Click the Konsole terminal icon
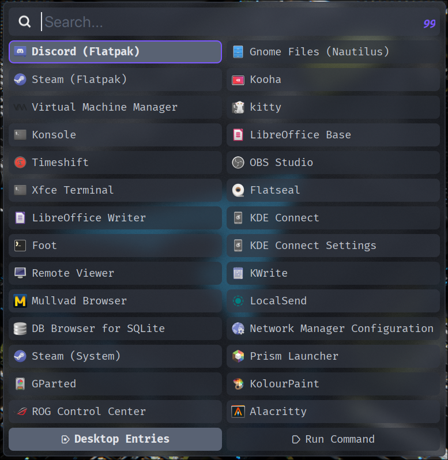 (x=20, y=135)
